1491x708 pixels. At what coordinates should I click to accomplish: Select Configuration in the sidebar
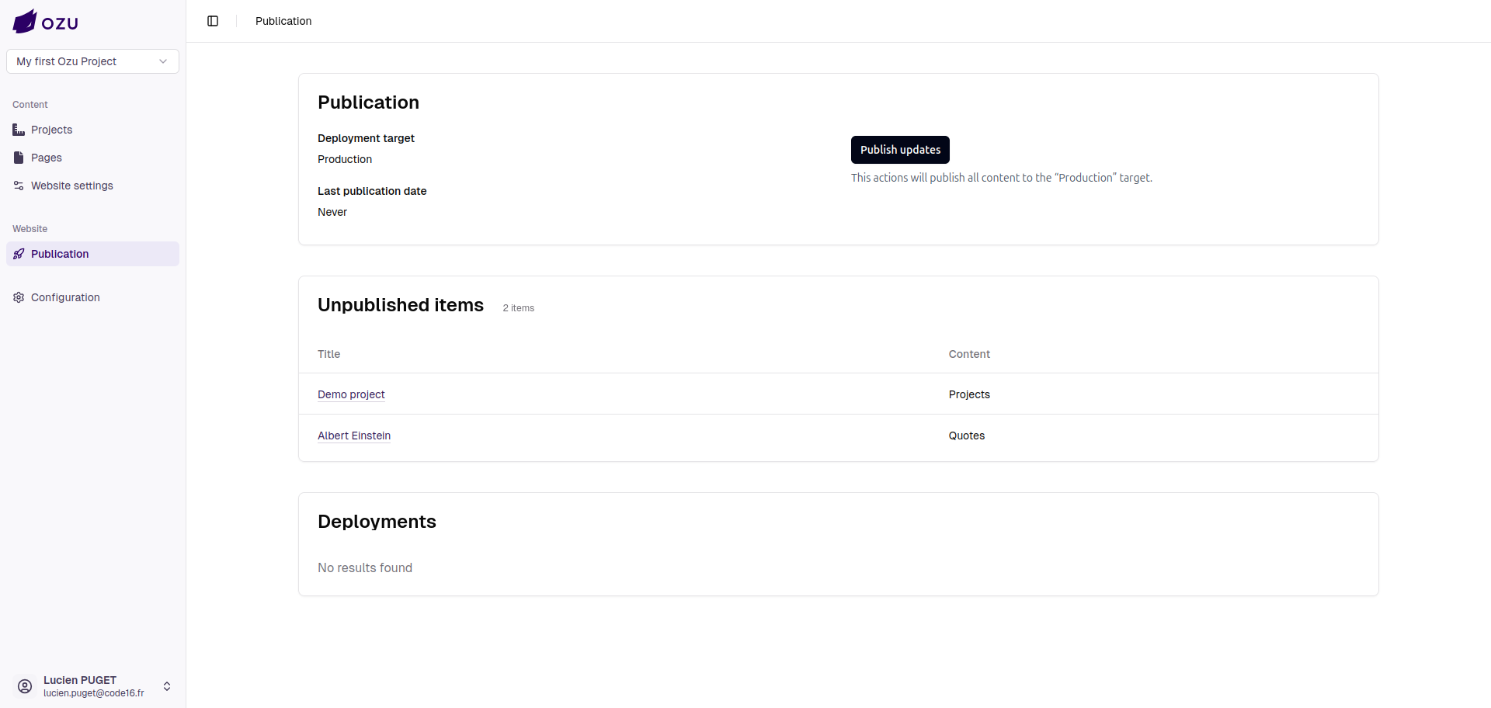pyautogui.click(x=65, y=297)
